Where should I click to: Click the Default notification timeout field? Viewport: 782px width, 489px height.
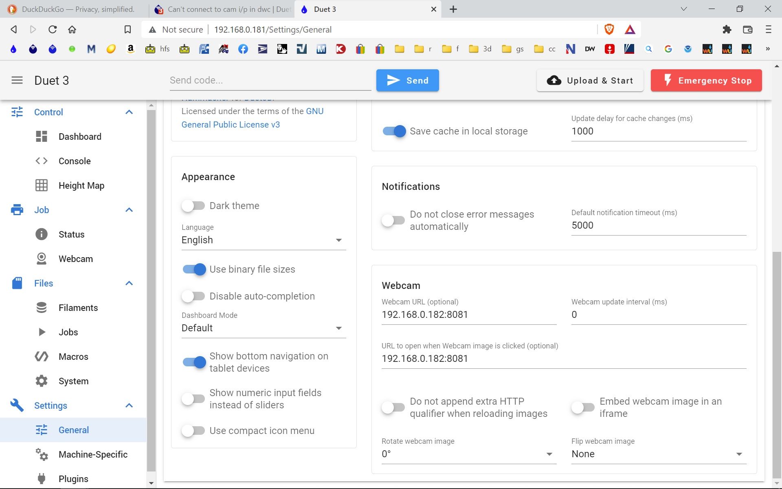(659, 225)
